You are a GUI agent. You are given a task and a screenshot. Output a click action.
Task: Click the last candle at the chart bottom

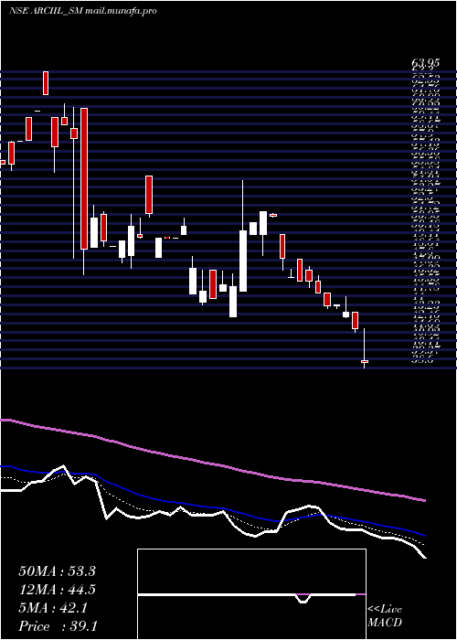365,361
